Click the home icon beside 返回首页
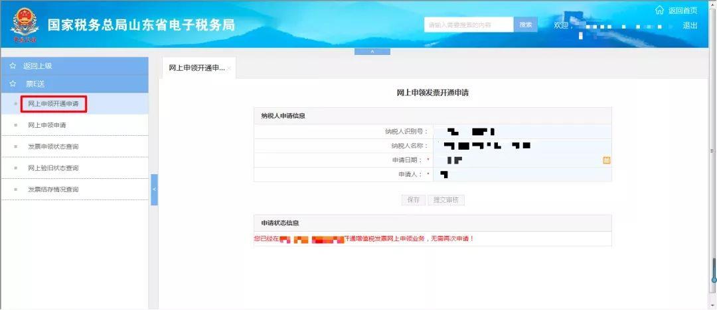The width and height of the screenshot is (717, 310). pyautogui.click(x=659, y=10)
